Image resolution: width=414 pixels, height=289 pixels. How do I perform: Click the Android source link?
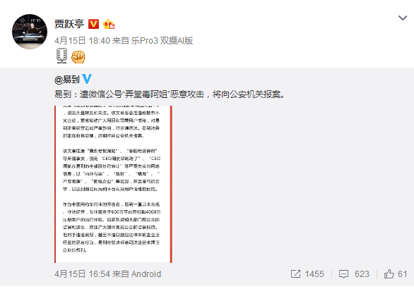[x=146, y=274]
